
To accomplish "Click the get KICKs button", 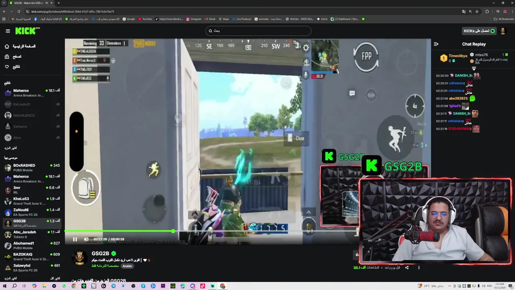I will coord(479,31).
